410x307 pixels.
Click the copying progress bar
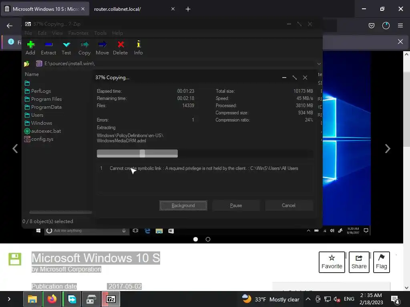pos(205,153)
